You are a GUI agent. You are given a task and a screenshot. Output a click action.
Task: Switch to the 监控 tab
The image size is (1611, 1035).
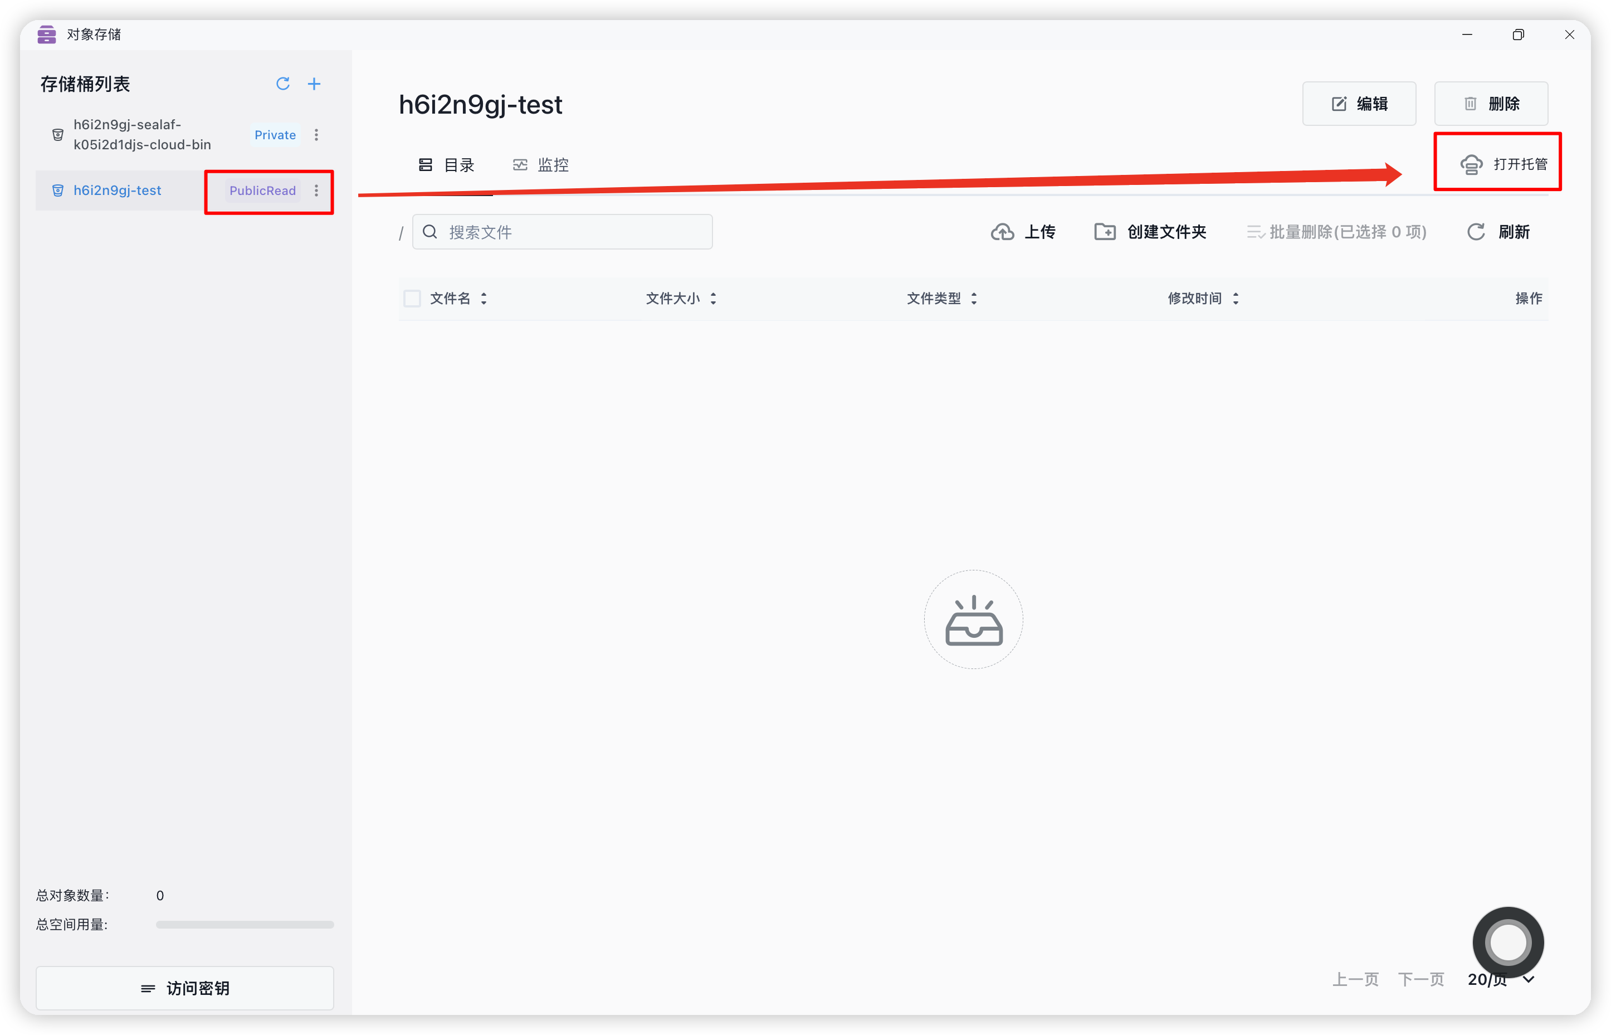pos(540,165)
